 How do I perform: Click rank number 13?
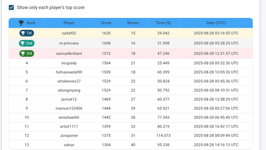pos(27,145)
